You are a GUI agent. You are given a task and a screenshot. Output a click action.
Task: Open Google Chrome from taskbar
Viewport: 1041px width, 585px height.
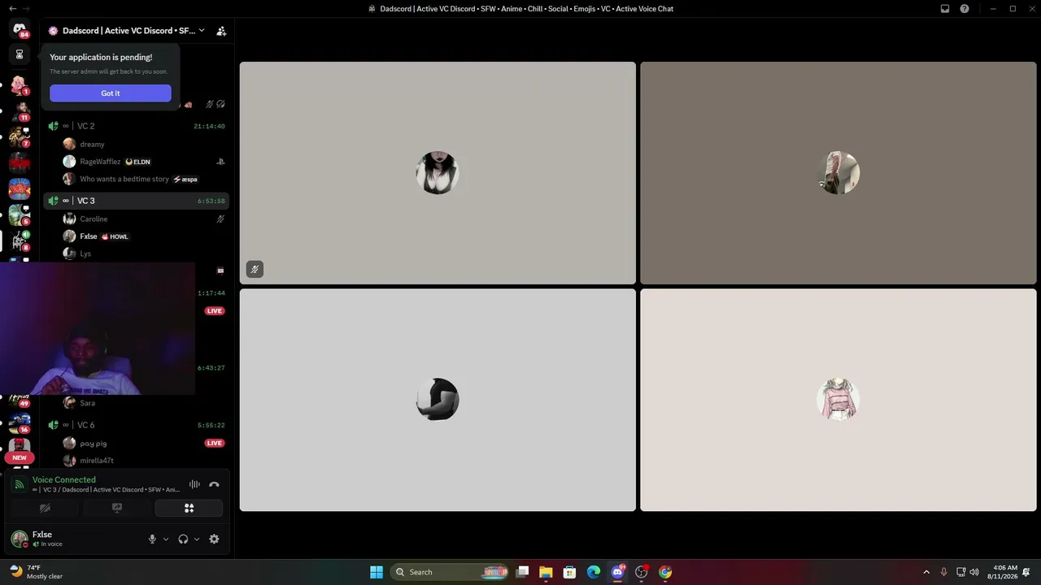coord(665,572)
